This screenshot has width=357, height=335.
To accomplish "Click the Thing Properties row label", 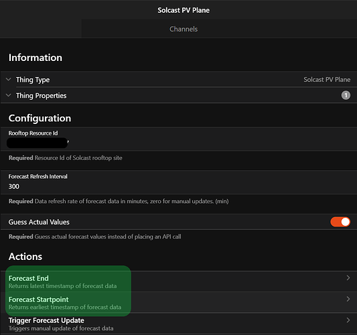I will pyautogui.click(x=42, y=95).
